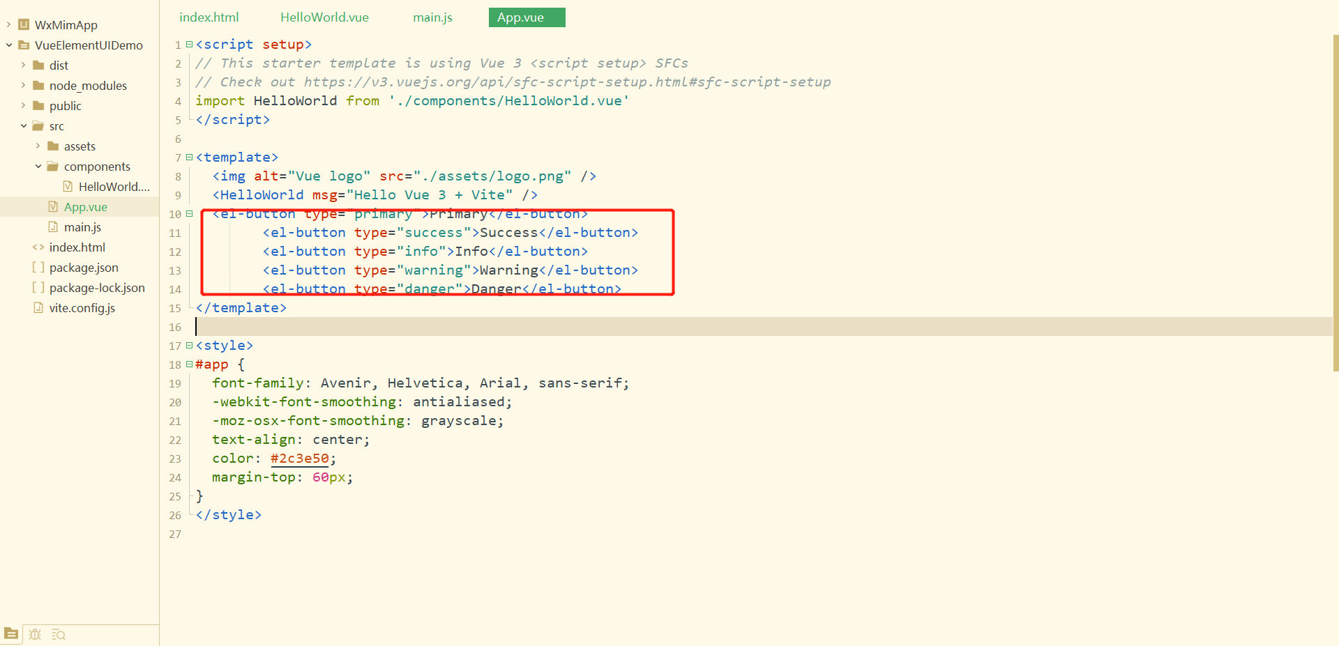Viewport: 1339px width, 646px height.
Task: Click the package.json bracket file icon
Action: coord(38,267)
